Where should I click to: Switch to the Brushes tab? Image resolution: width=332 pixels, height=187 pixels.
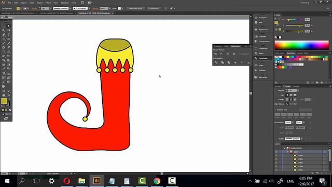click(278, 86)
